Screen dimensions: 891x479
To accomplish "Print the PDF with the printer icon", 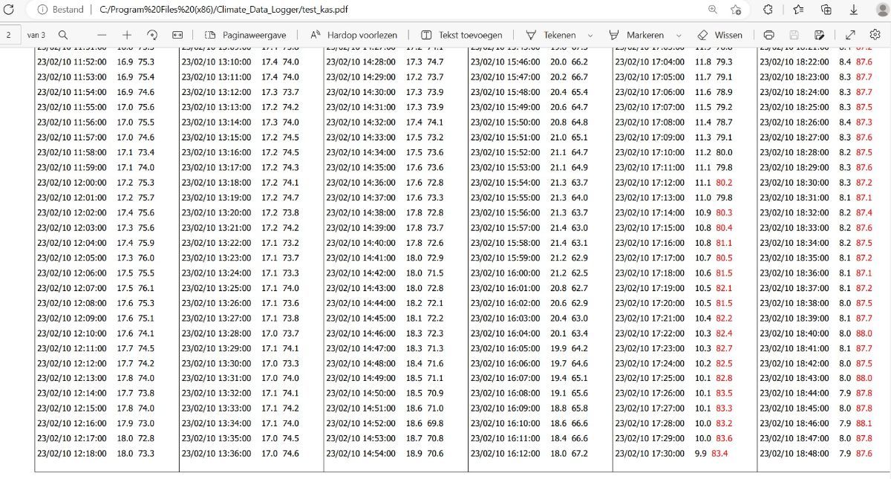I will pyautogui.click(x=769, y=35).
